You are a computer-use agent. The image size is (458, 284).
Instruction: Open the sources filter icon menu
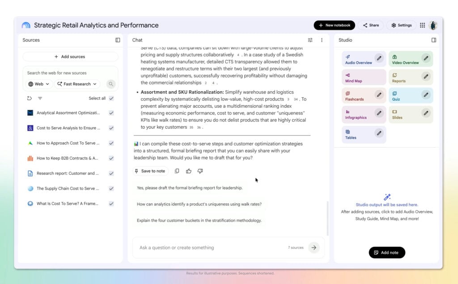[x=40, y=98]
